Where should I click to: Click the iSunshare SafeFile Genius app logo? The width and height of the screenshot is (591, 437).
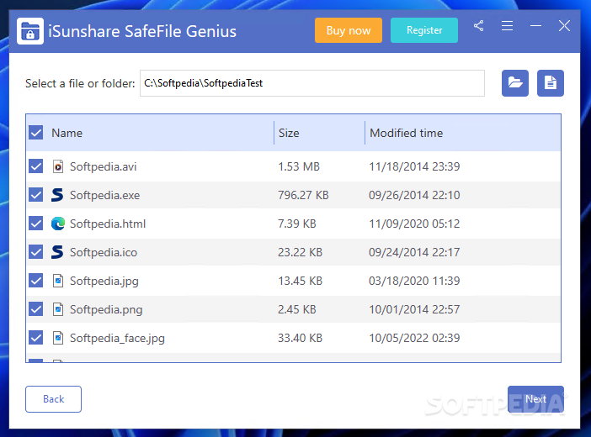coord(30,31)
